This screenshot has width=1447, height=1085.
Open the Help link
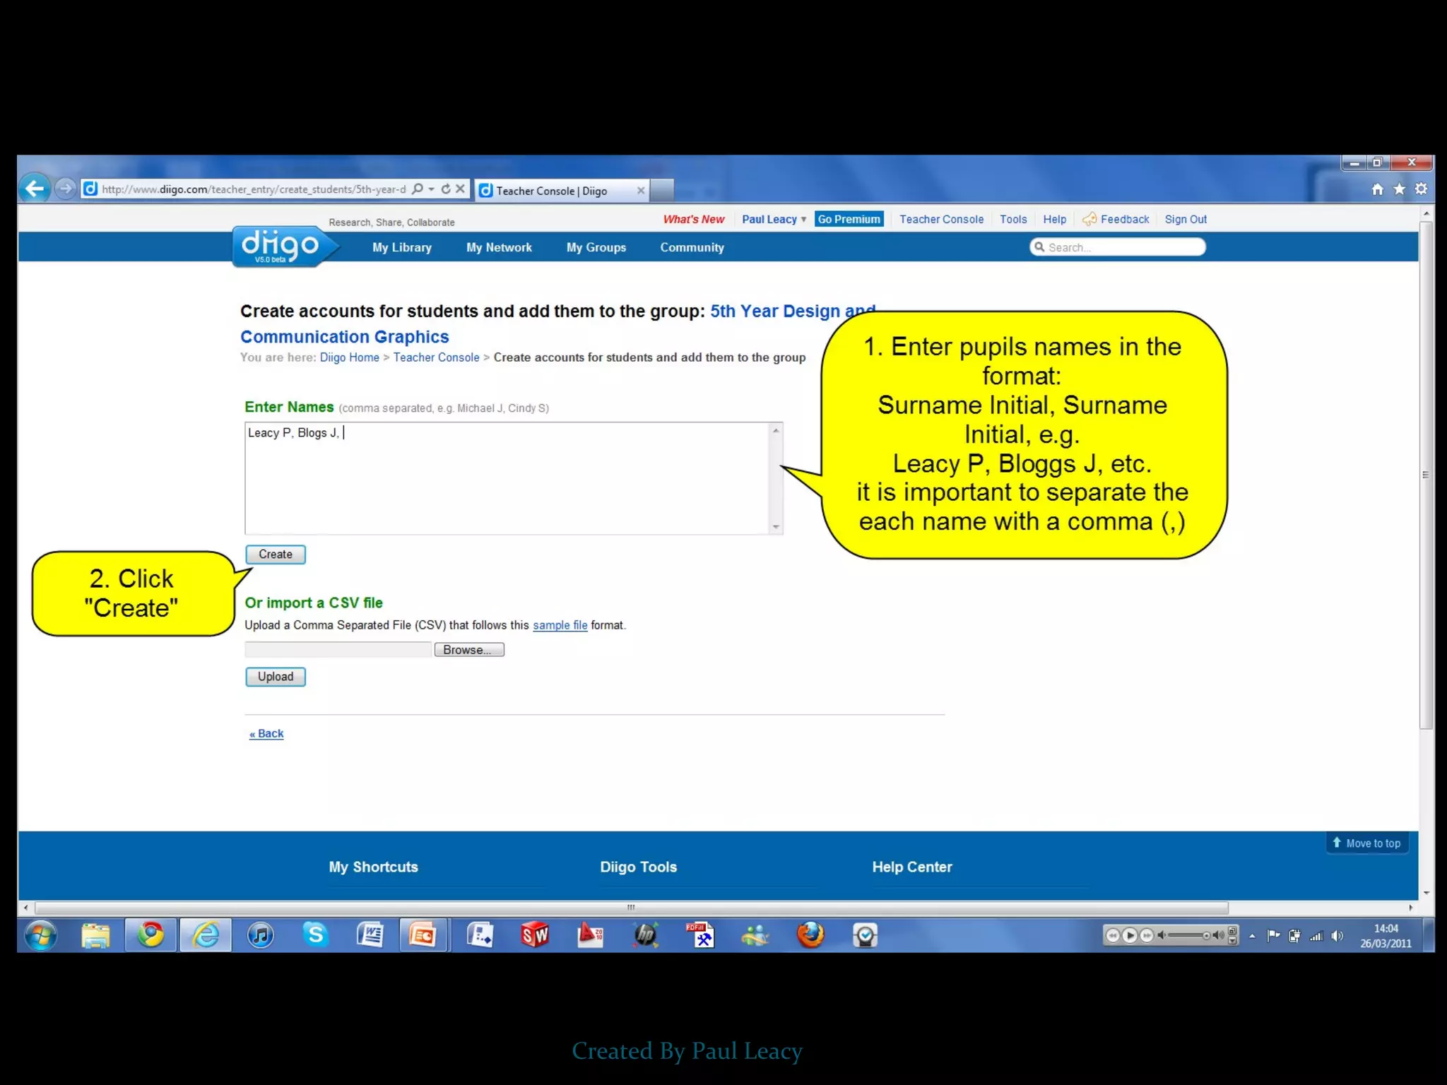coord(1054,219)
